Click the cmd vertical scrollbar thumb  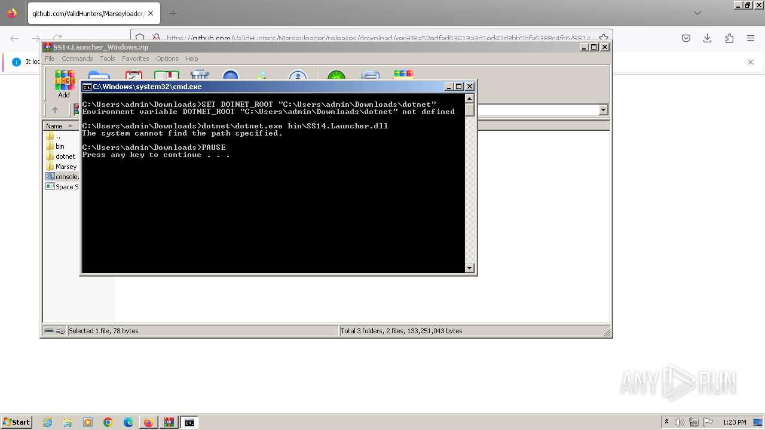470,110
